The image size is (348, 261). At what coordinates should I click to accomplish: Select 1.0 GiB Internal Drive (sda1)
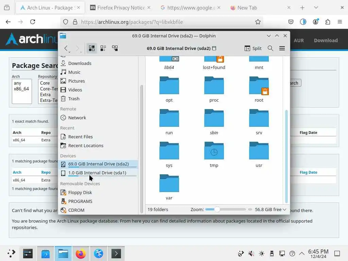point(99,173)
